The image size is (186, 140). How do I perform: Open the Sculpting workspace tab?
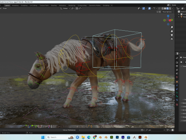(24, 5)
